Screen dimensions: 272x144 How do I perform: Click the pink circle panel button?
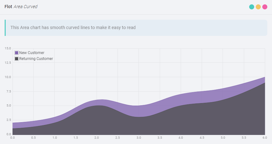[x=265, y=7]
